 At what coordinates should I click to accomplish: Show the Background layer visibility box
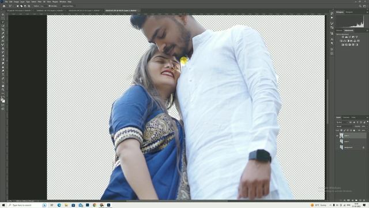pos(337,147)
